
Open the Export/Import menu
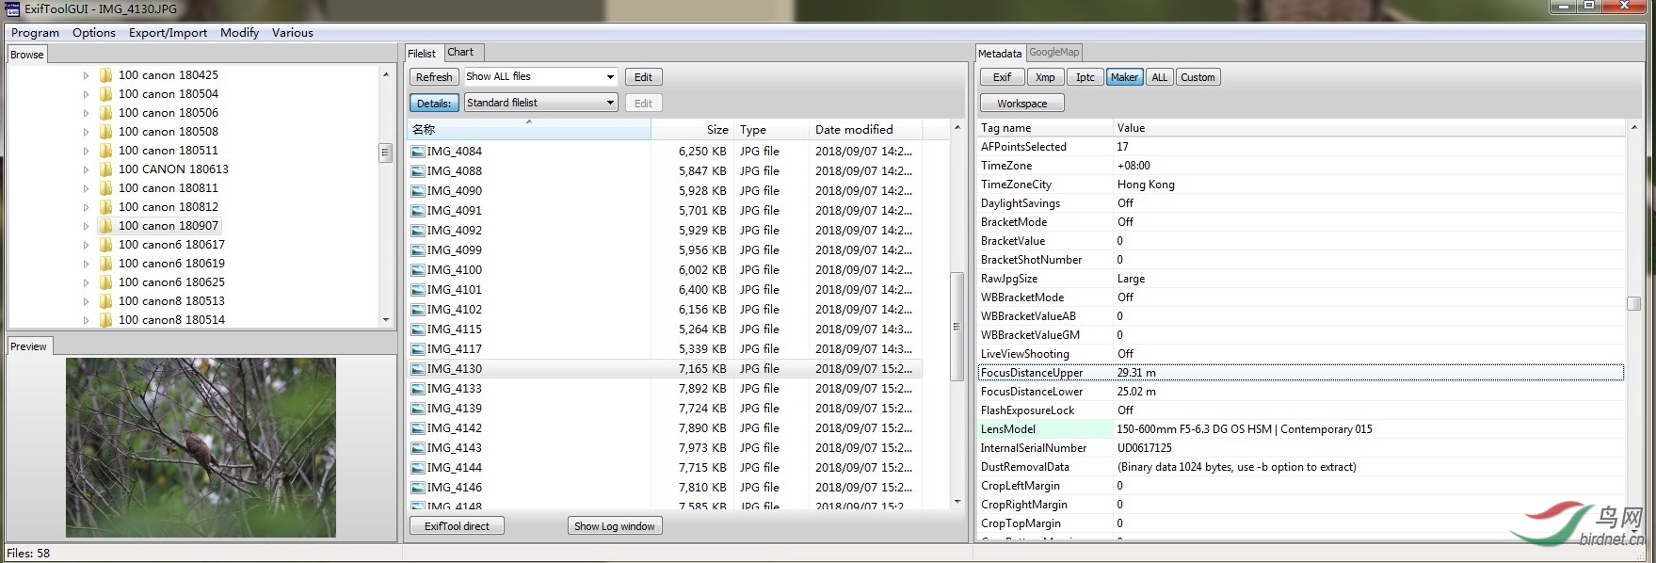point(168,32)
